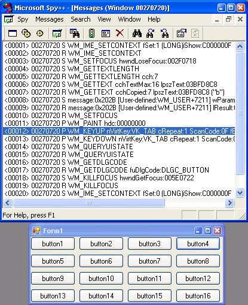Click the Spy++ title bar application icon
The width and height of the screenshot is (248, 305).
8,8
